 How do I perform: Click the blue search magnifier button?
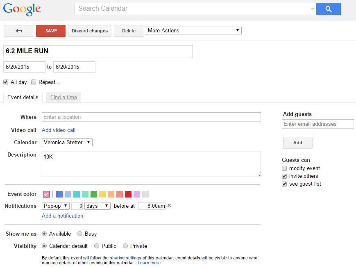click(328, 9)
